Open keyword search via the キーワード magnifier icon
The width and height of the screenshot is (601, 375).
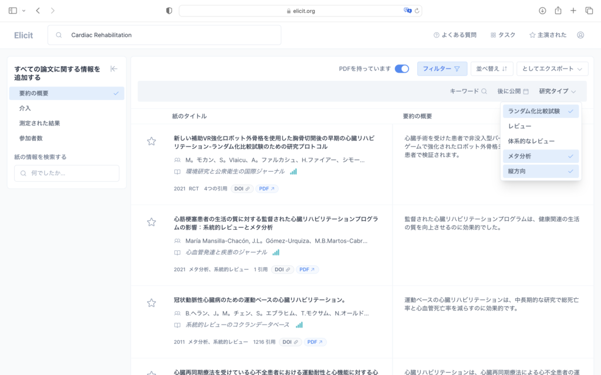click(486, 91)
